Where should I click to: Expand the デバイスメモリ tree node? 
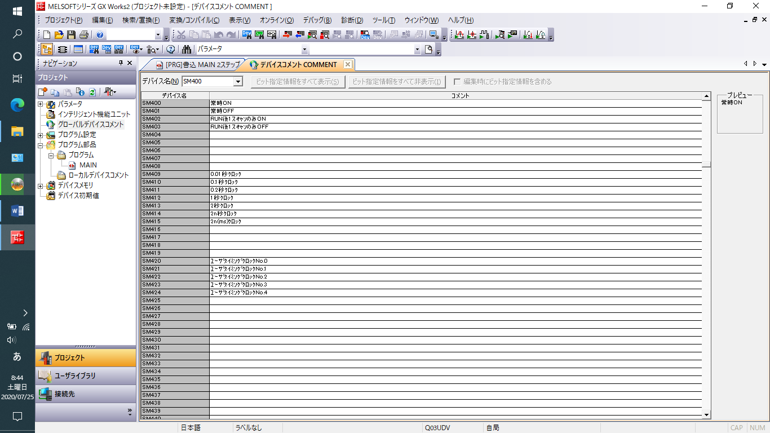(x=40, y=185)
